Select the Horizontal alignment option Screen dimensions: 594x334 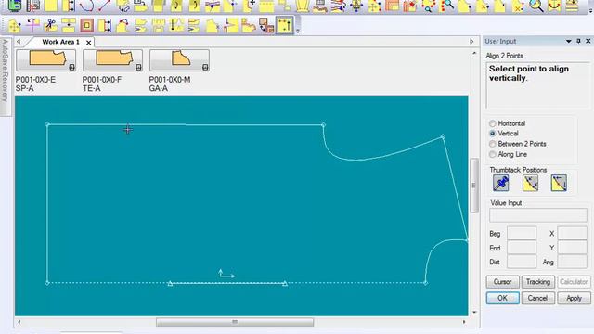508,123
